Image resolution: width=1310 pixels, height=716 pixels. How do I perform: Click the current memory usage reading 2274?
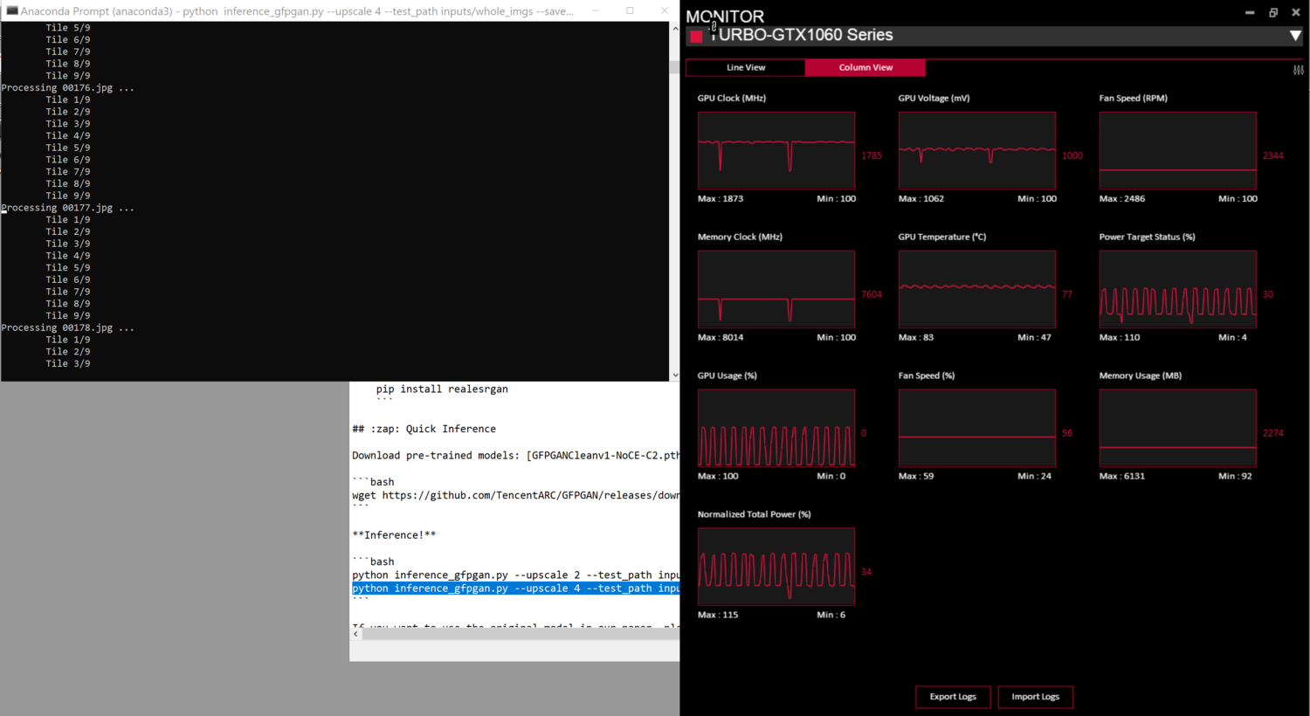1273,434
